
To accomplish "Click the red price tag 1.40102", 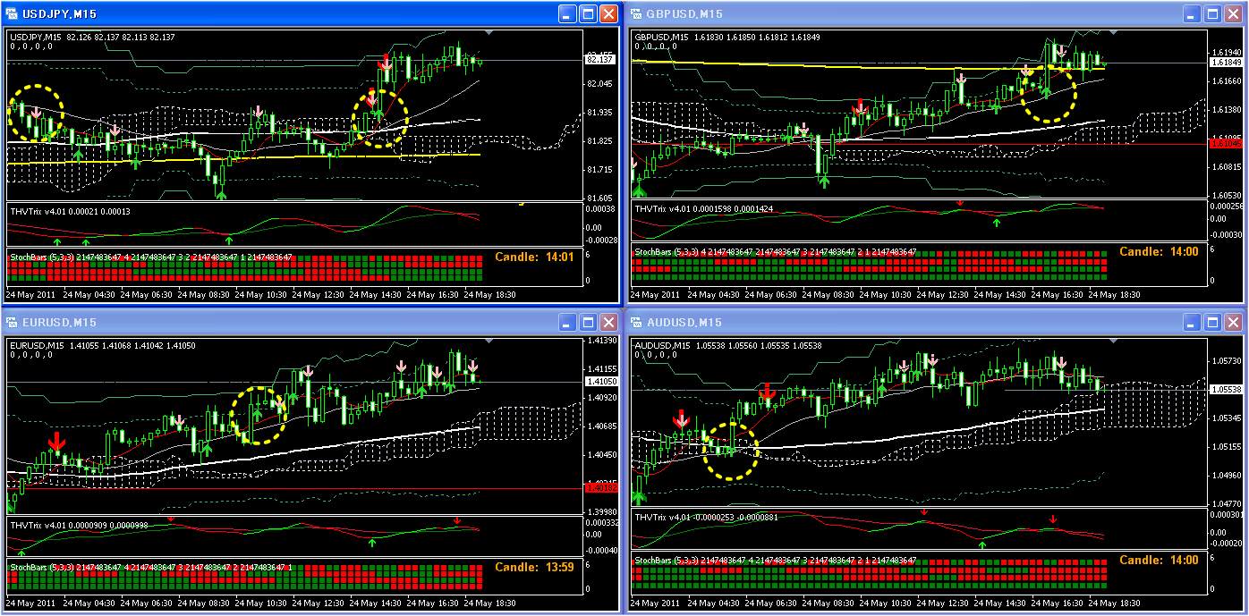I will 599,487.
